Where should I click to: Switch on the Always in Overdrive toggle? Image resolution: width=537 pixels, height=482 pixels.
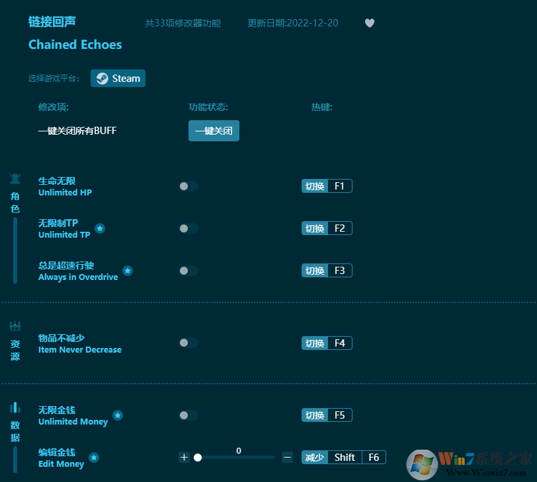tap(188, 271)
